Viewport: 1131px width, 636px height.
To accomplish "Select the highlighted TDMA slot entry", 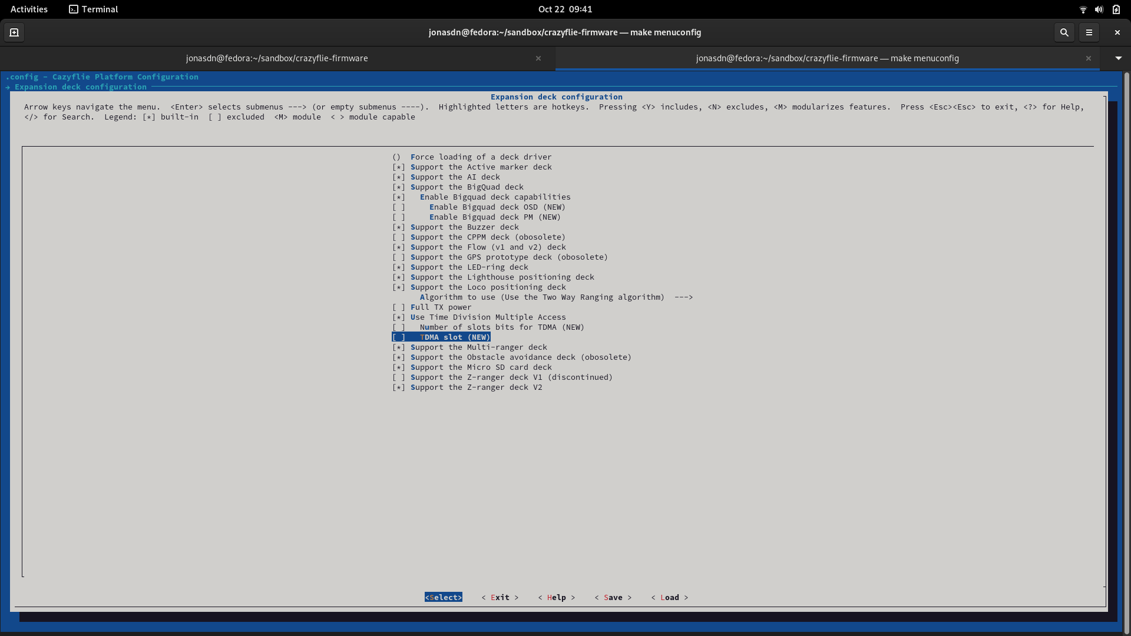I will (441, 337).
